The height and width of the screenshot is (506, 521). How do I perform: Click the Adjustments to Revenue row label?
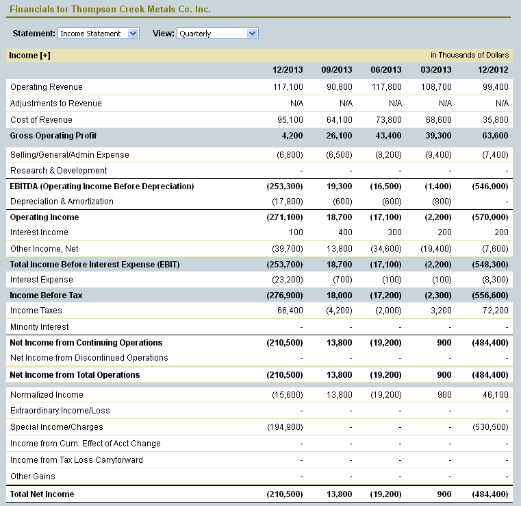coord(56,104)
